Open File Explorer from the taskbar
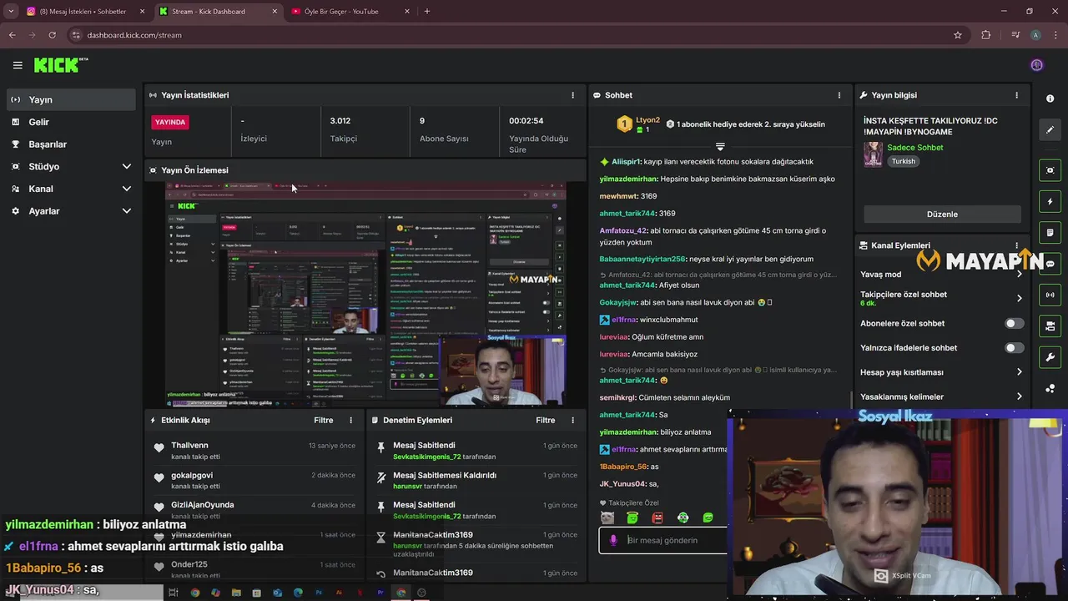1068x601 pixels. pyautogui.click(x=236, y=593)
